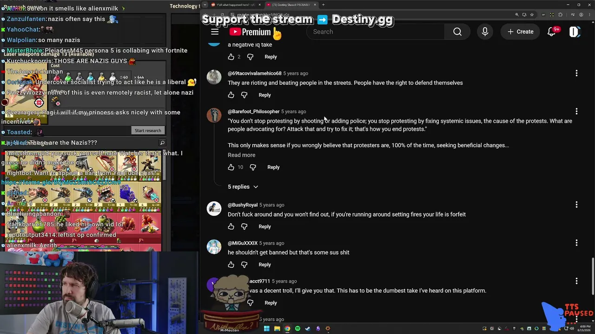Open the YouTube account avatar menu

574,32
